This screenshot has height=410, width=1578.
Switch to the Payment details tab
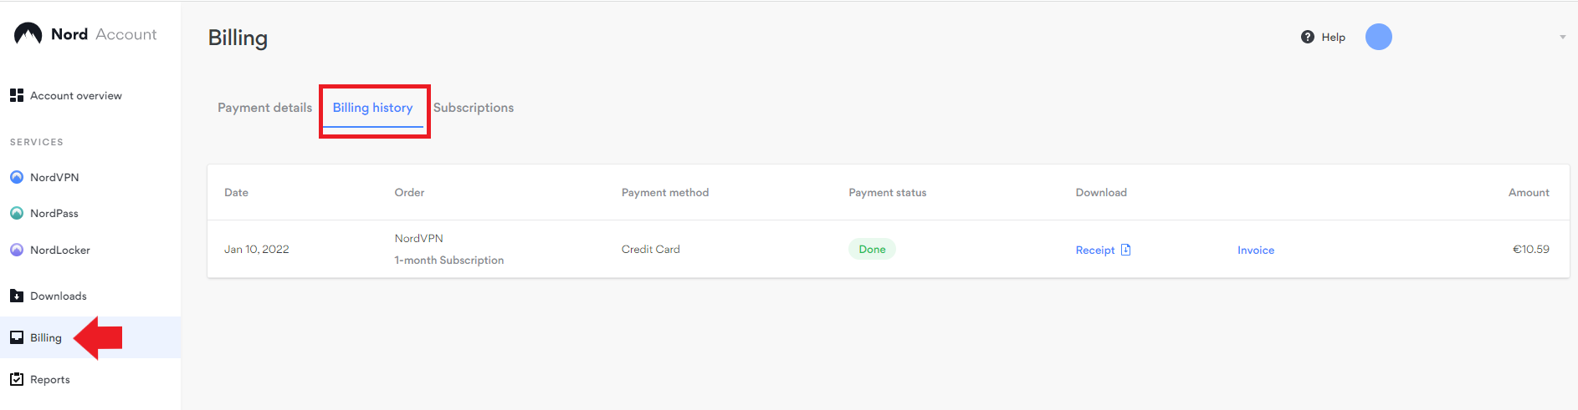[x=264, y=108]
